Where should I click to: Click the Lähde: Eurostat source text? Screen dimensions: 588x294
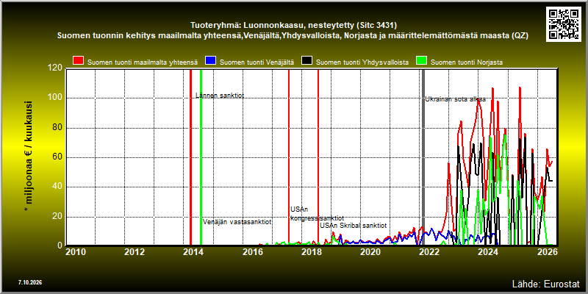click(x=545, y=283)
